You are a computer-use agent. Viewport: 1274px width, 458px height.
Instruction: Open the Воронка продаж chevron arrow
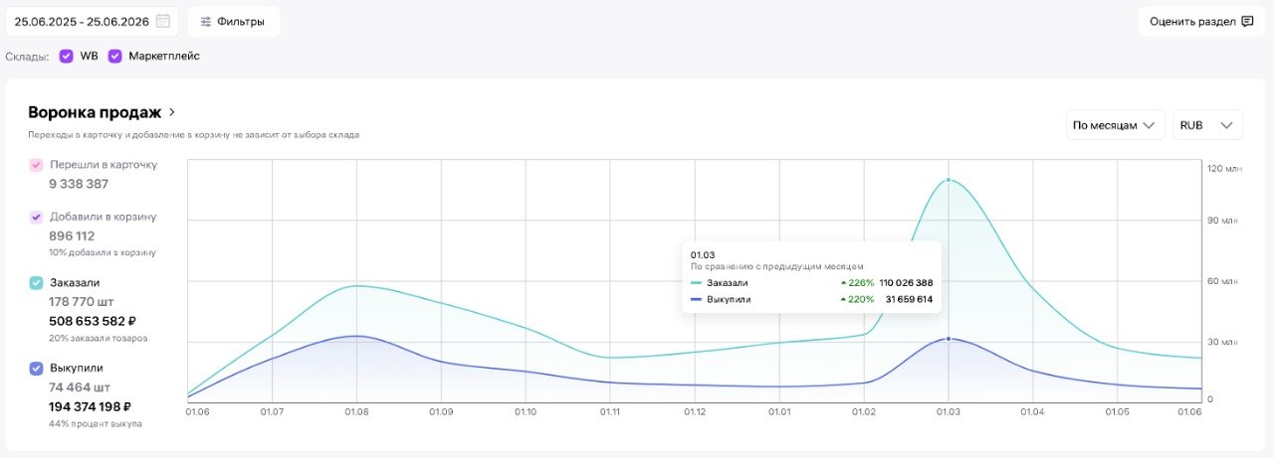172,112
